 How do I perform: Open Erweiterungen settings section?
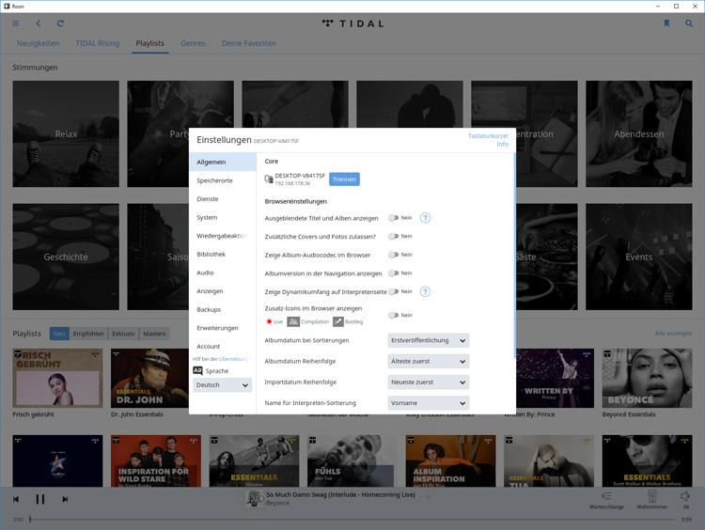coord(223,328)
